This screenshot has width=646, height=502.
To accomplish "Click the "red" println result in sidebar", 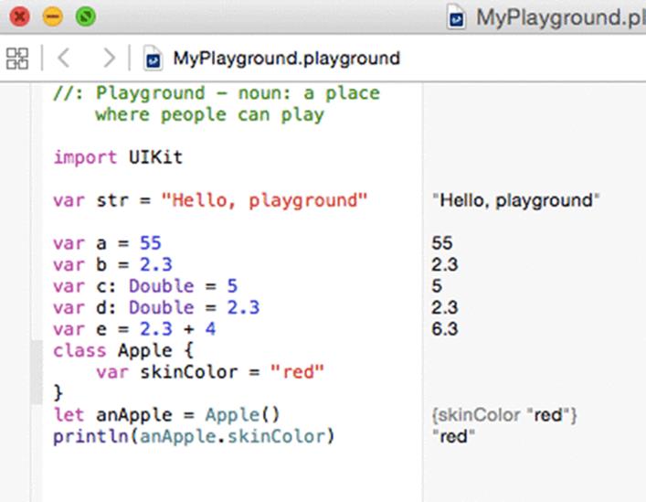I will pos(453,436).
